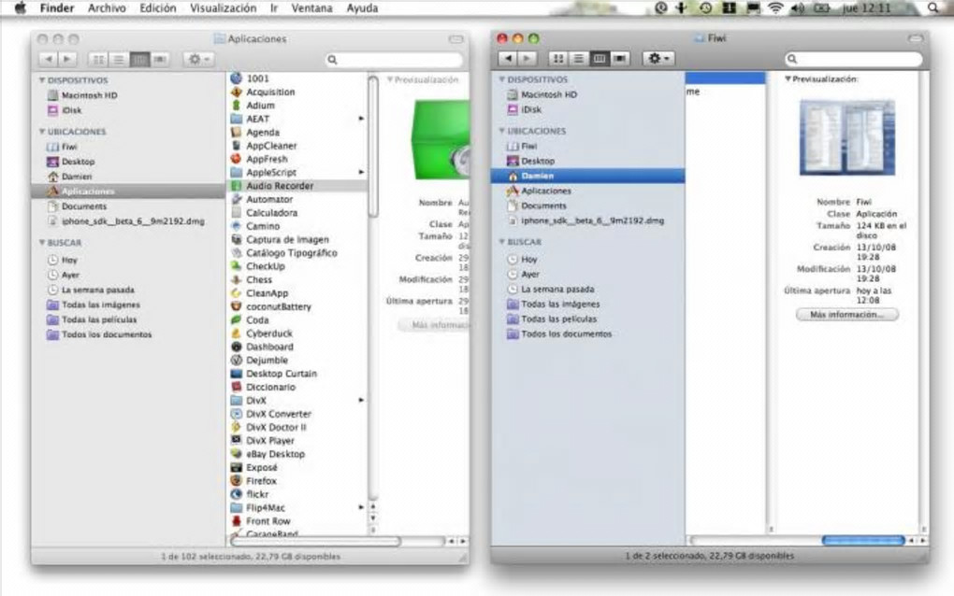Collapse UBICACIONES section in Aplicaciones window
Image resolution: width=954 pixels, height=596 pixels.
[42, 131]
